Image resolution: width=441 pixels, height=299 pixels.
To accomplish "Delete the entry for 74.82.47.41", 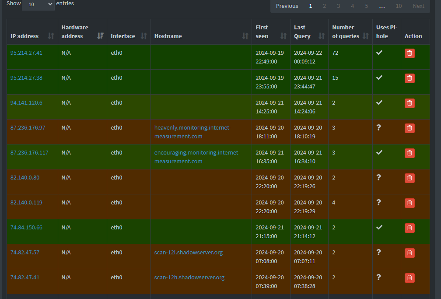I will 409,278.
